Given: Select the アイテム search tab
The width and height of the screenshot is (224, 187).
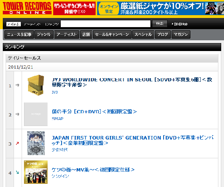Looking at the screenshot, I should pos(14,24).
